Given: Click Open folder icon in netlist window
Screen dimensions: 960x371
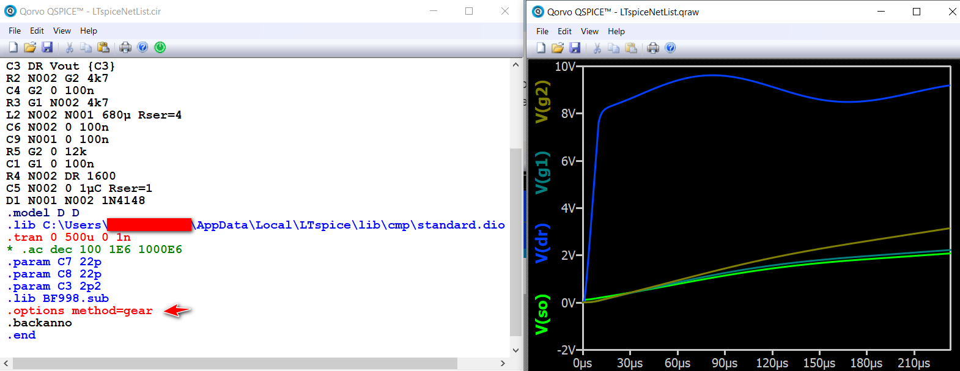Looking at the screenshot, I should (29, 47).
